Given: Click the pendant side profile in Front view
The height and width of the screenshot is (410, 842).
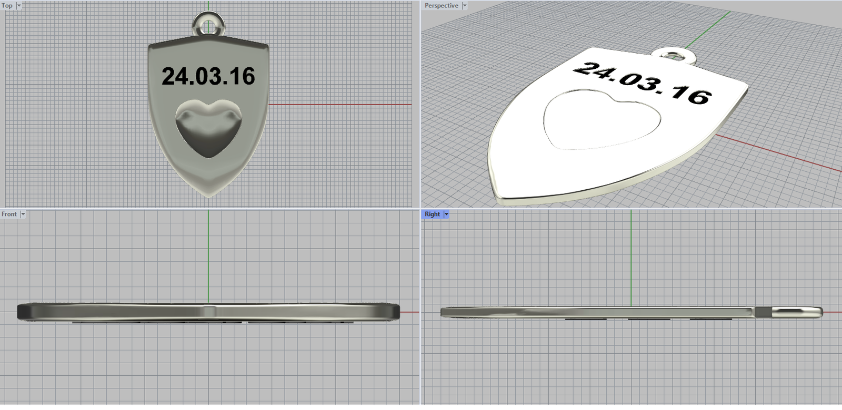Looking at the screenshot, I should [x=208, y=311].
